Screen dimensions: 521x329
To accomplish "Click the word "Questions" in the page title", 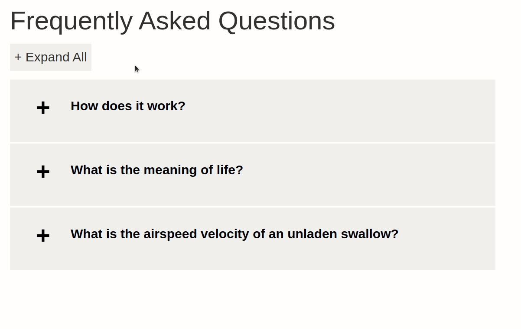I will [277, 21].
